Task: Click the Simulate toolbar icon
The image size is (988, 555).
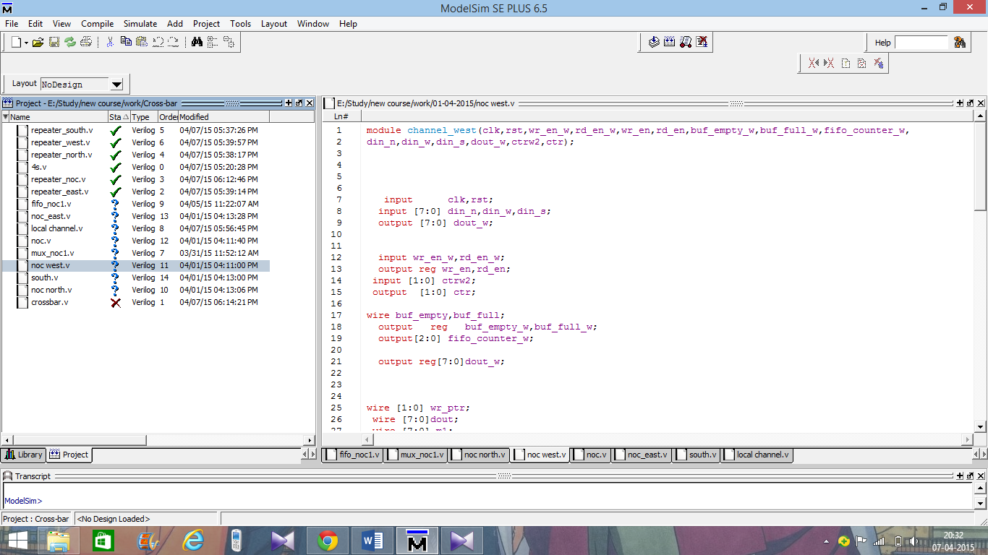Action: (686, 43)
